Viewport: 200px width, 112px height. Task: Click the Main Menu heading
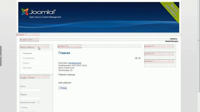coord(27,47)
